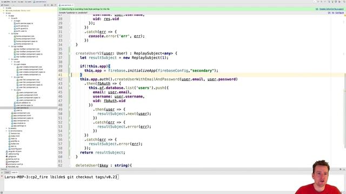
Task: Click firebaseConfig identifier on line 40
Action: 173,71
